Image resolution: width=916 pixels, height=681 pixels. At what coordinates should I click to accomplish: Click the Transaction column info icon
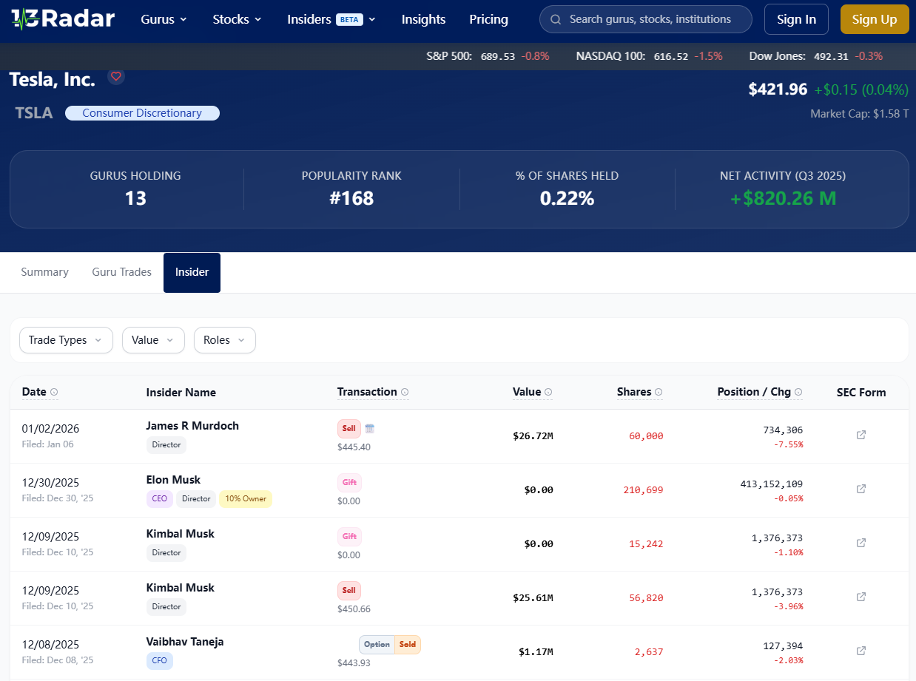point(405,392)
